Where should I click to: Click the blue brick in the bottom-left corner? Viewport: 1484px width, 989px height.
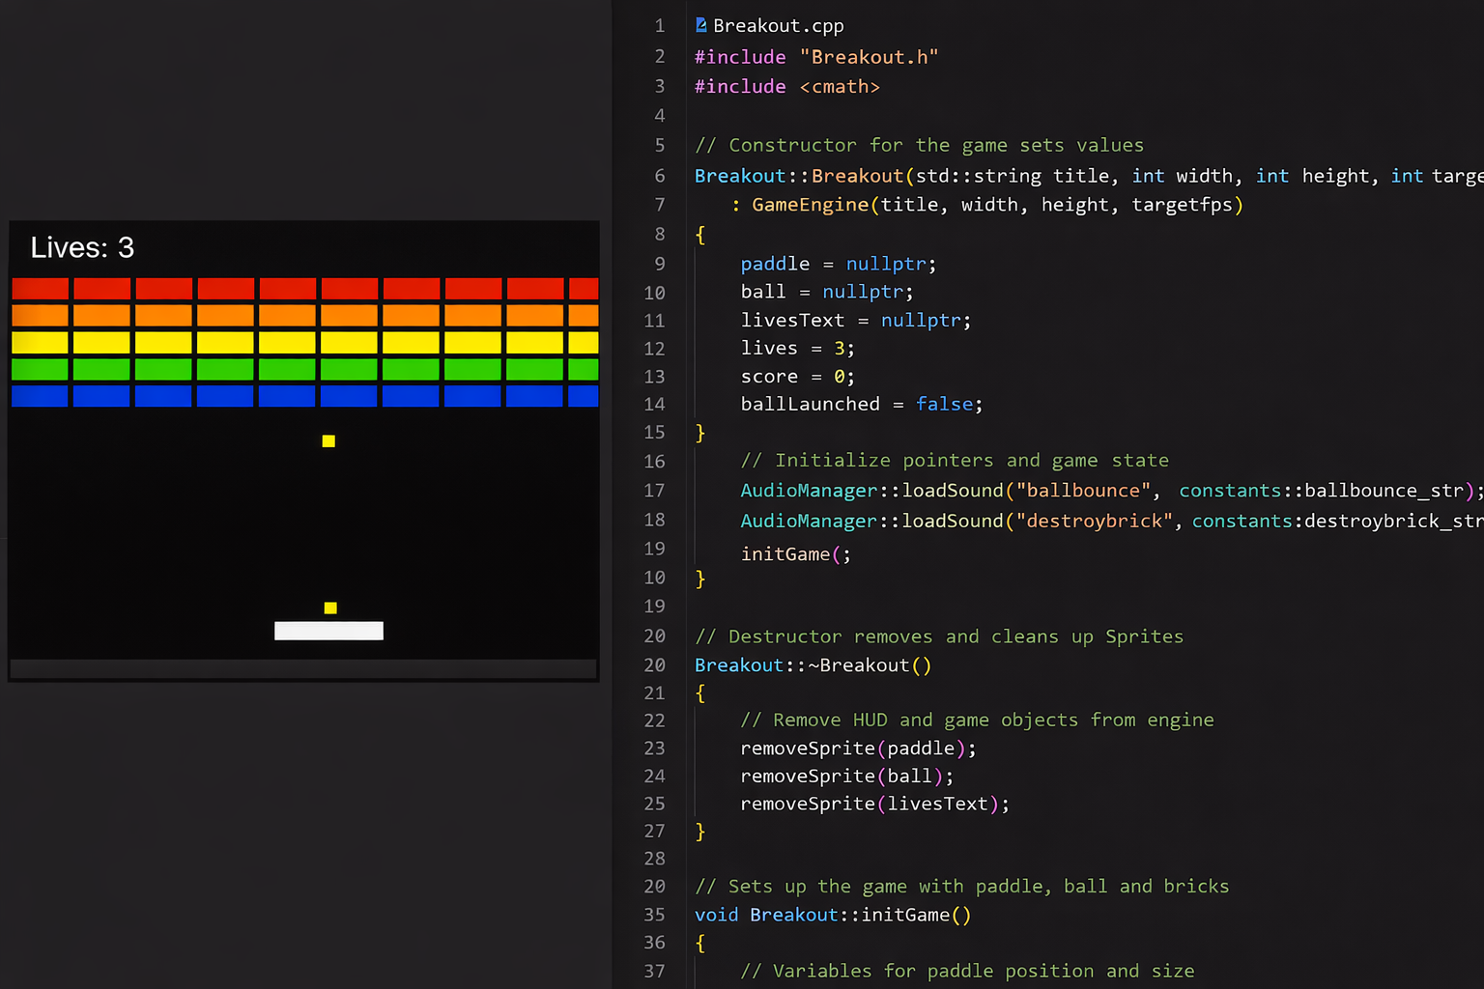[x=39, y=396]
